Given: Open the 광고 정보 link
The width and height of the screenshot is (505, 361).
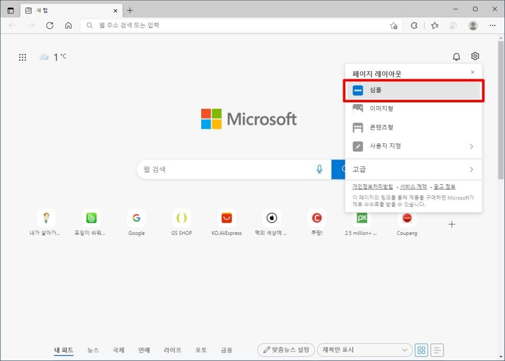Looking at the screenshot, I should click(445, 186).
